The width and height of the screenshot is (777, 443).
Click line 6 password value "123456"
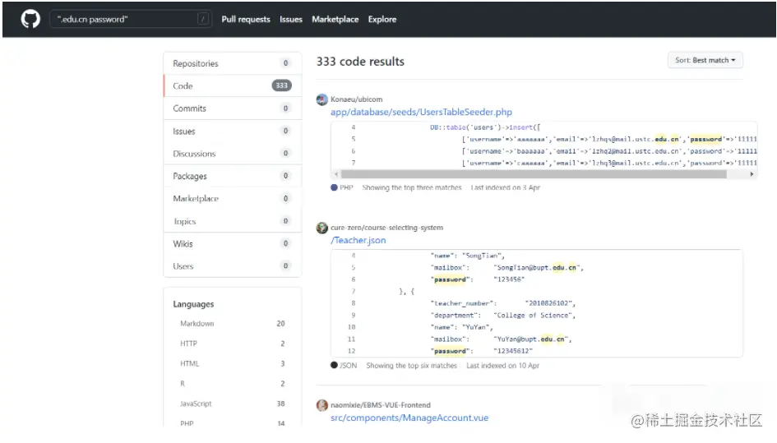pos(509,279)
